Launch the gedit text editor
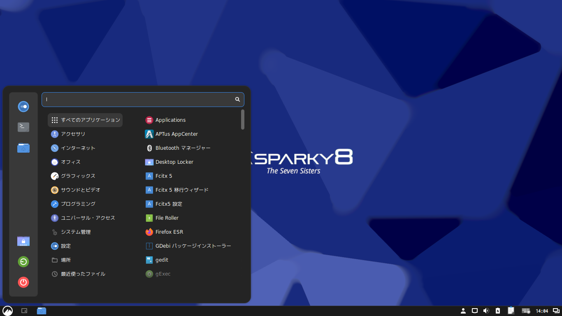 [x=190, y=260]
